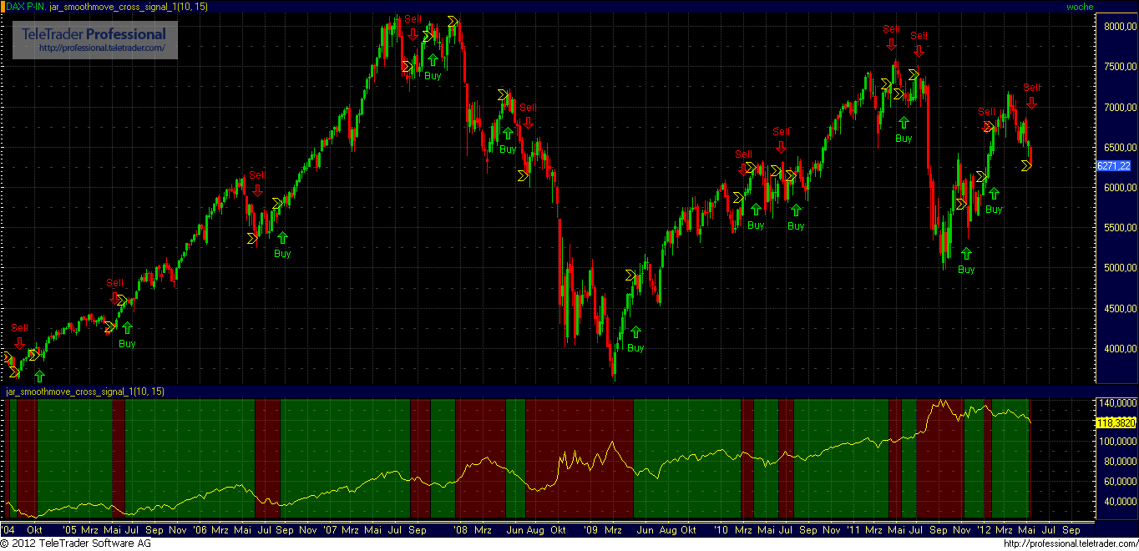Click the red Sell arrow above Mai 2011
The width and height of the screenshot is (1139, 551).
[892, 44]
